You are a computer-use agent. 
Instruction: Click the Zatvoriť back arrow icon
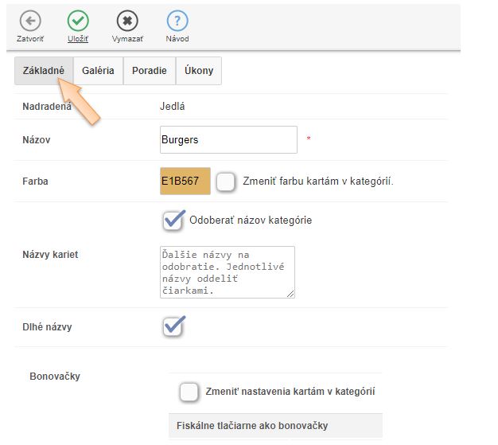coord(30,21)
